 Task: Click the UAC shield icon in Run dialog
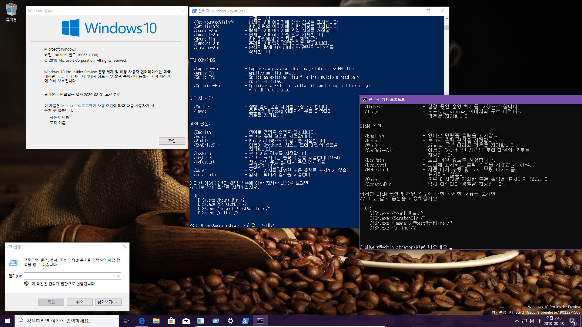click(x=26, y=284)
